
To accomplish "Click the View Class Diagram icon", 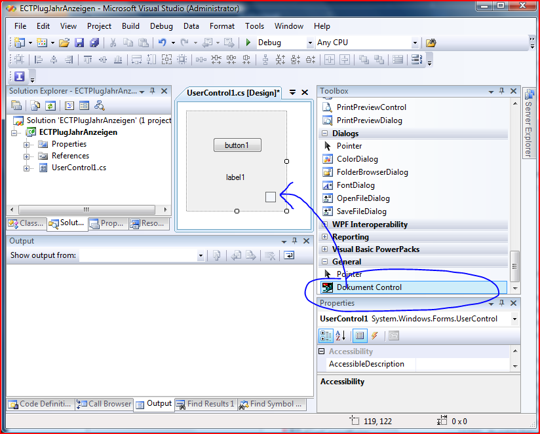I will tap(100, 105).
